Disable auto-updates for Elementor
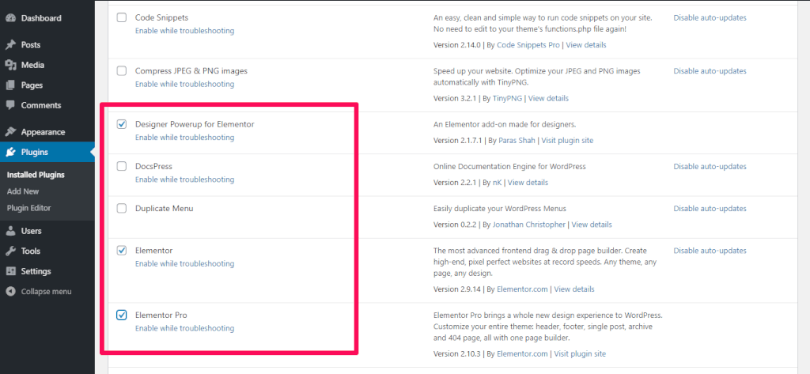The image size is (810, 374). pos(710,251)
